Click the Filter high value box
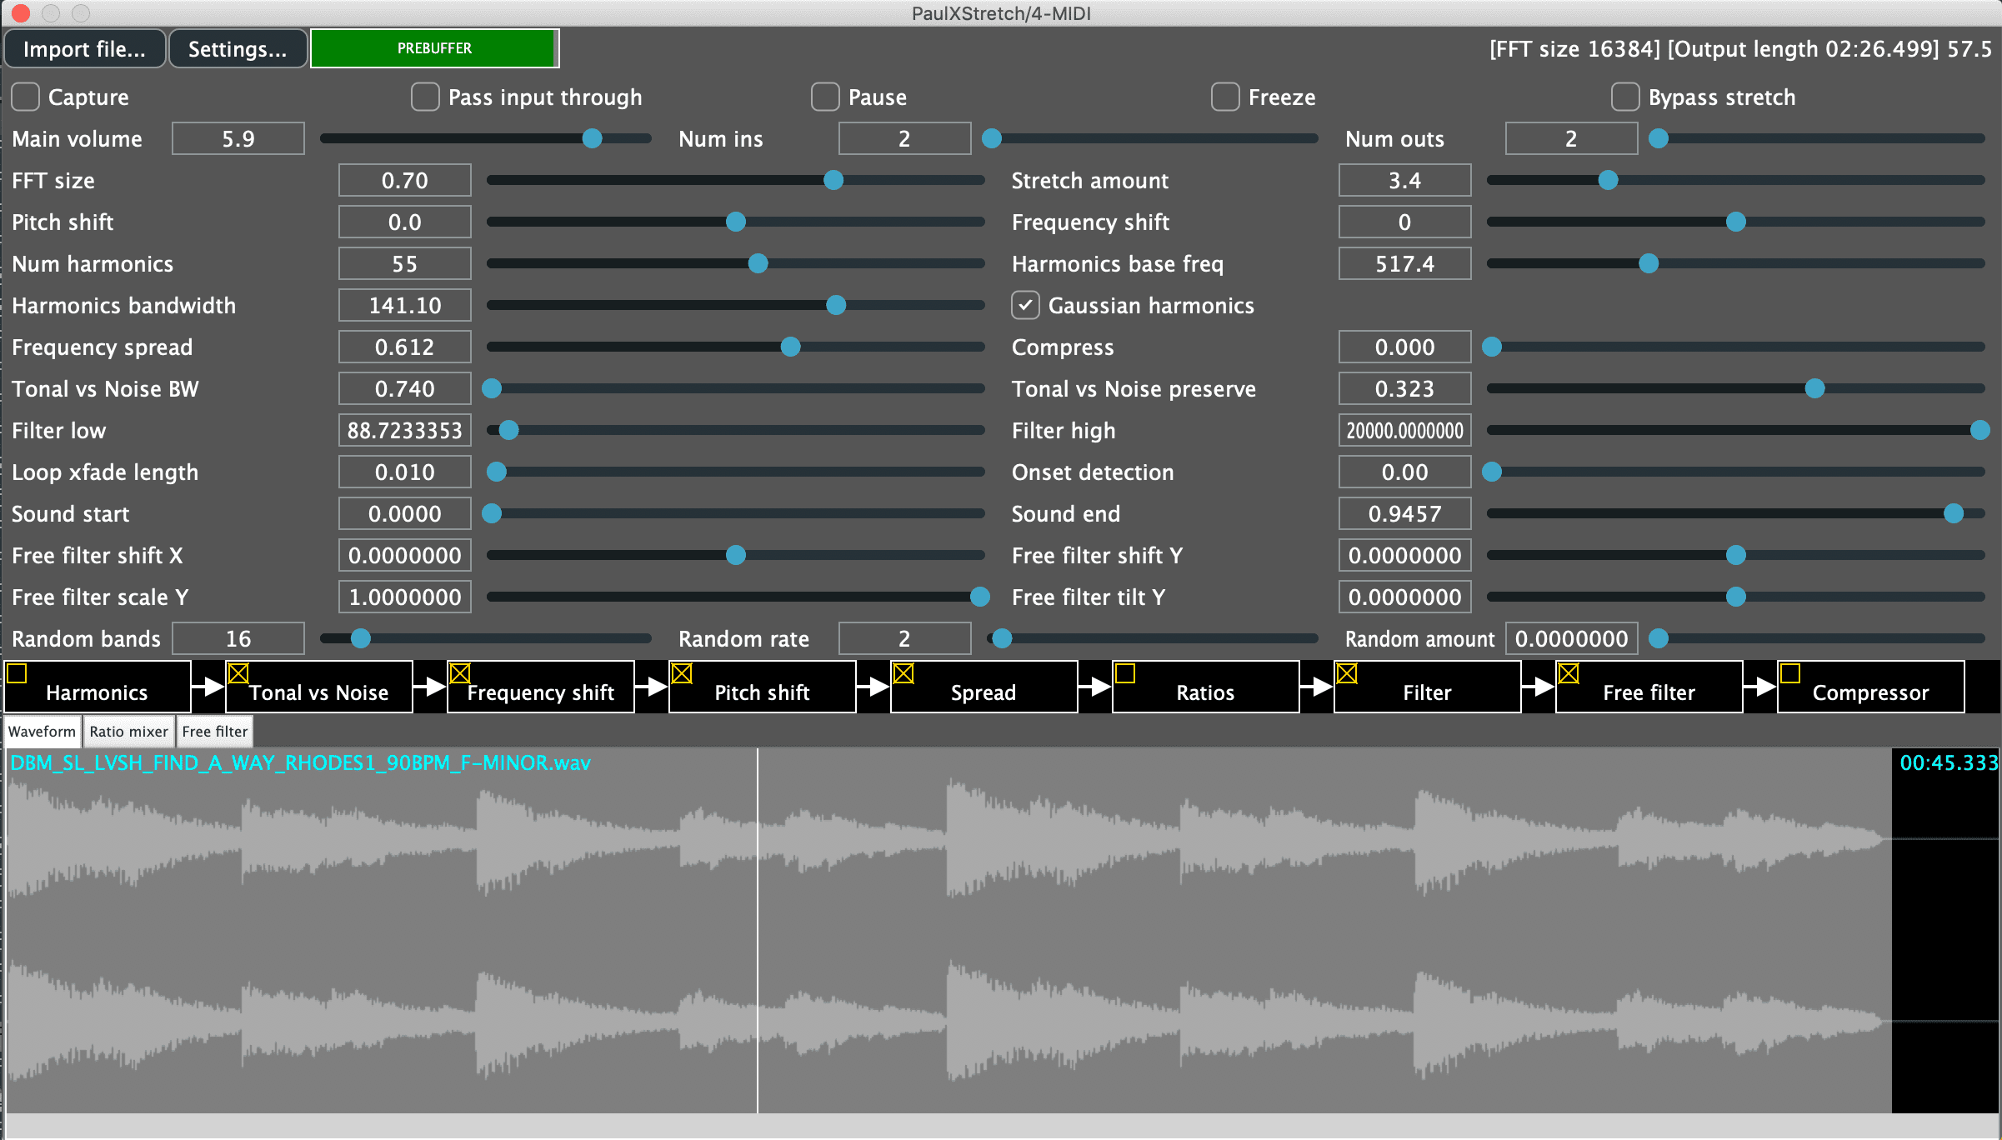 coord(1405,430)
